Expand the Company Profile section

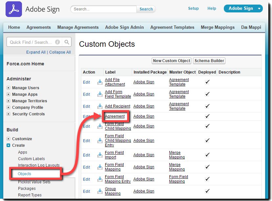pos(8,107)
